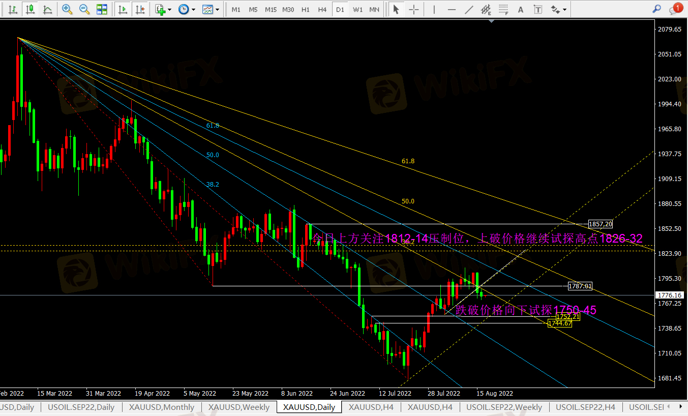Select the line chart display icon
The image size is (688, 416).
47,9
